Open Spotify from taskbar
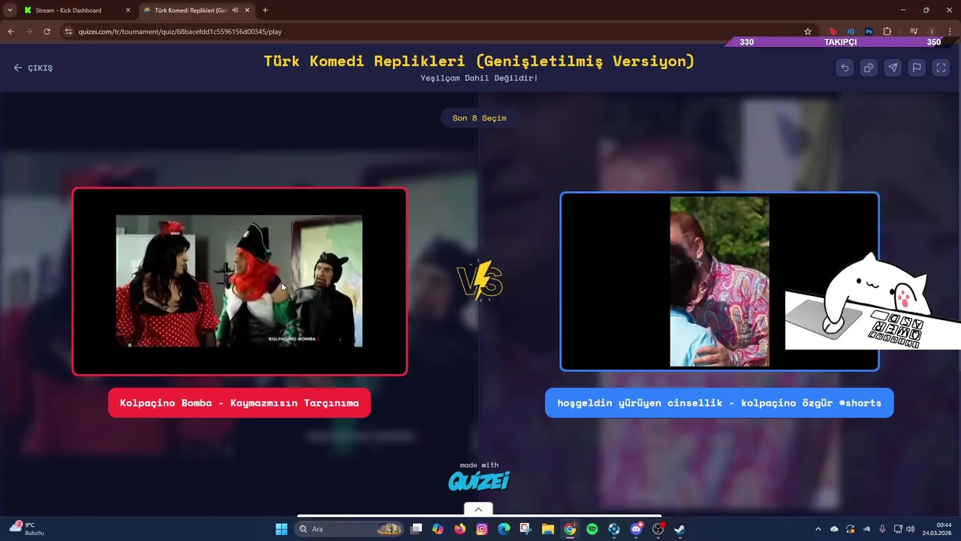The height and width of the screenshot is (541, 961). (x=592, y=529)
